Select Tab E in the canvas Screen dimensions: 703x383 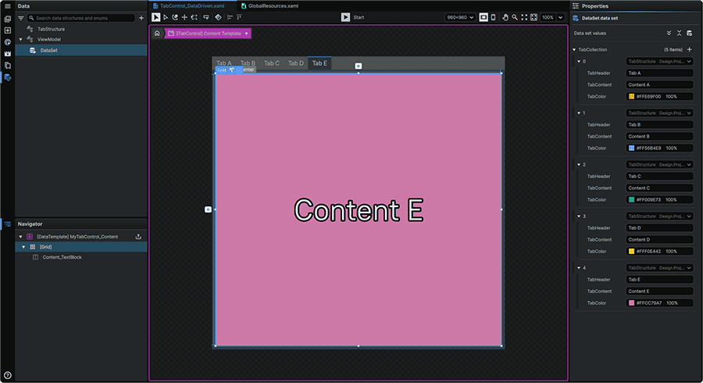pos(319,63)
